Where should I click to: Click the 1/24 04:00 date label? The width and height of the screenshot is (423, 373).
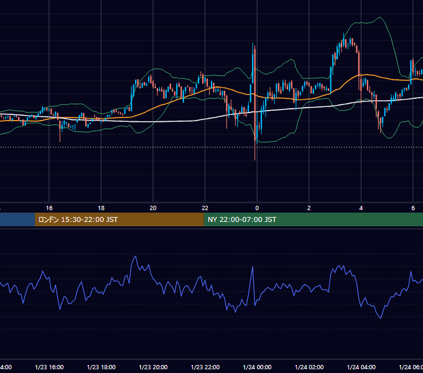tap(361, 367)
